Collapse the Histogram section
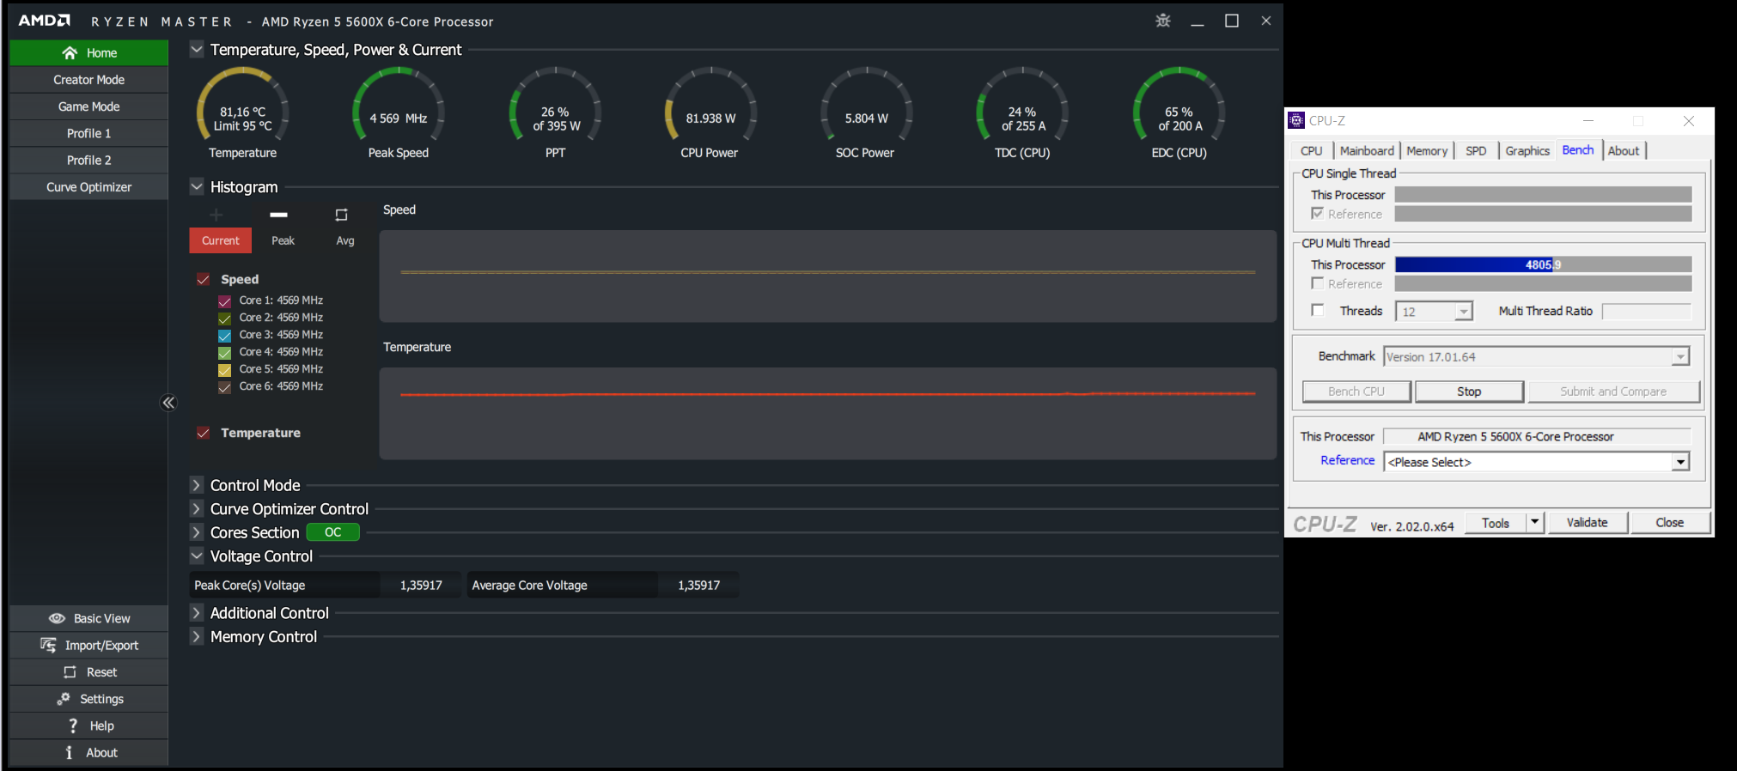The height and width of the screenshot is (771, 1737). [x=197, y=186]
